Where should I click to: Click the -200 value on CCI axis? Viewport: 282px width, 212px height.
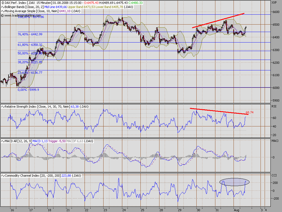tap(275, 199)
